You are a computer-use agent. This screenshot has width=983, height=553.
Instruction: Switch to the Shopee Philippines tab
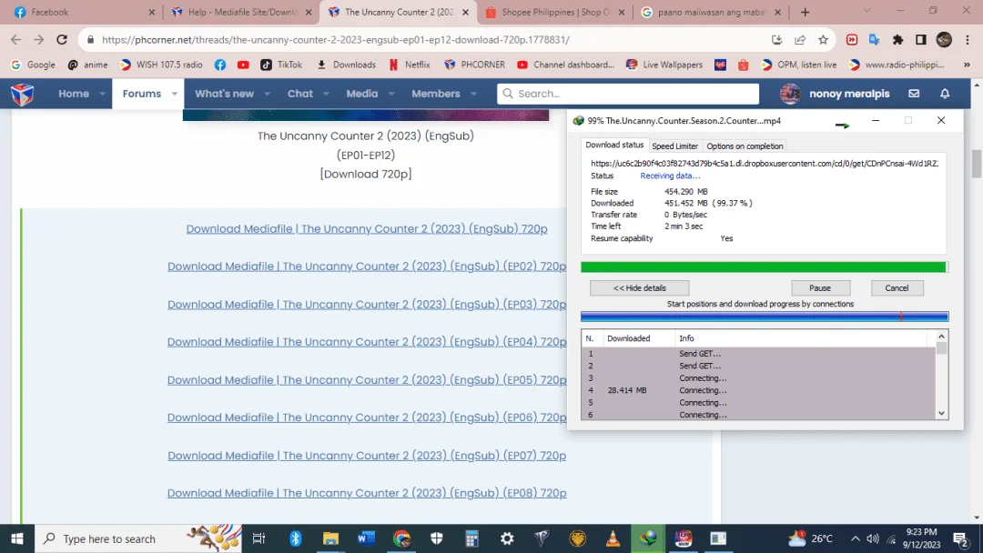(x=555, y=12)
